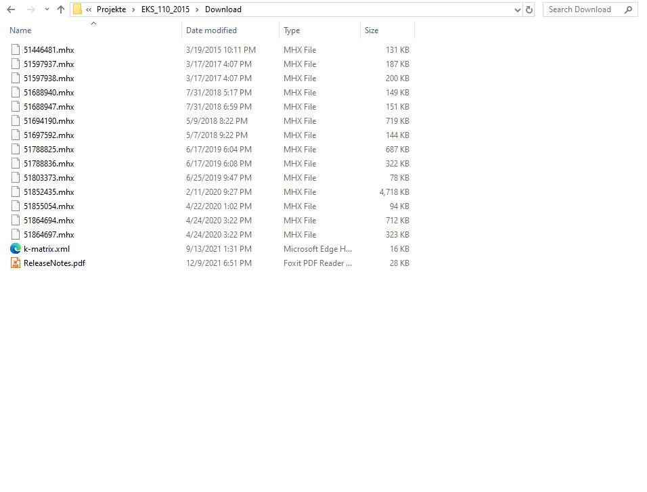Click Foxit PDF Reader type cell
This screenshot has height=492, width=647.
point(317,263)
